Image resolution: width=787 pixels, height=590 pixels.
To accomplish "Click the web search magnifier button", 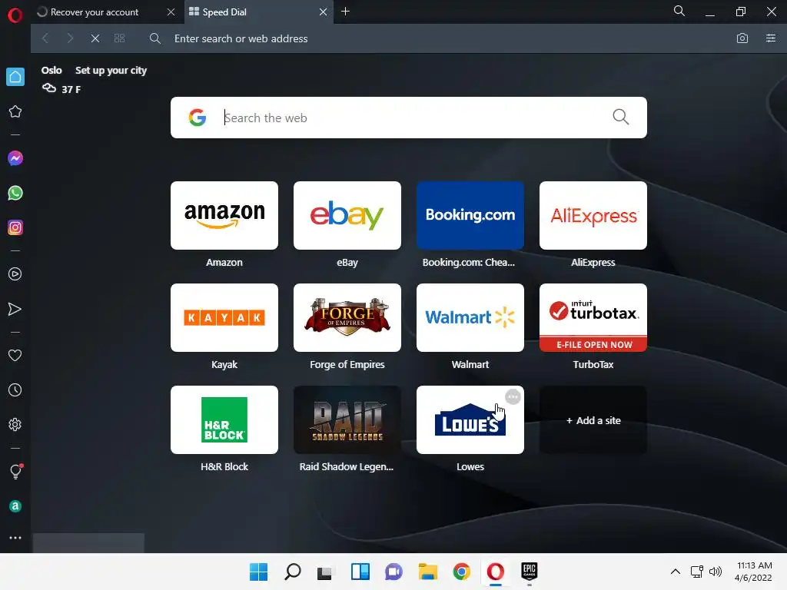I will point(621,117).
